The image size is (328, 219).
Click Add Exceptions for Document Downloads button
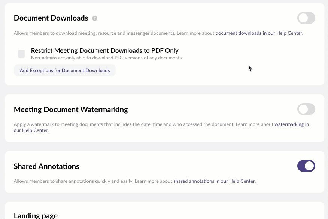pyautogui.click(x=65, y=70)
